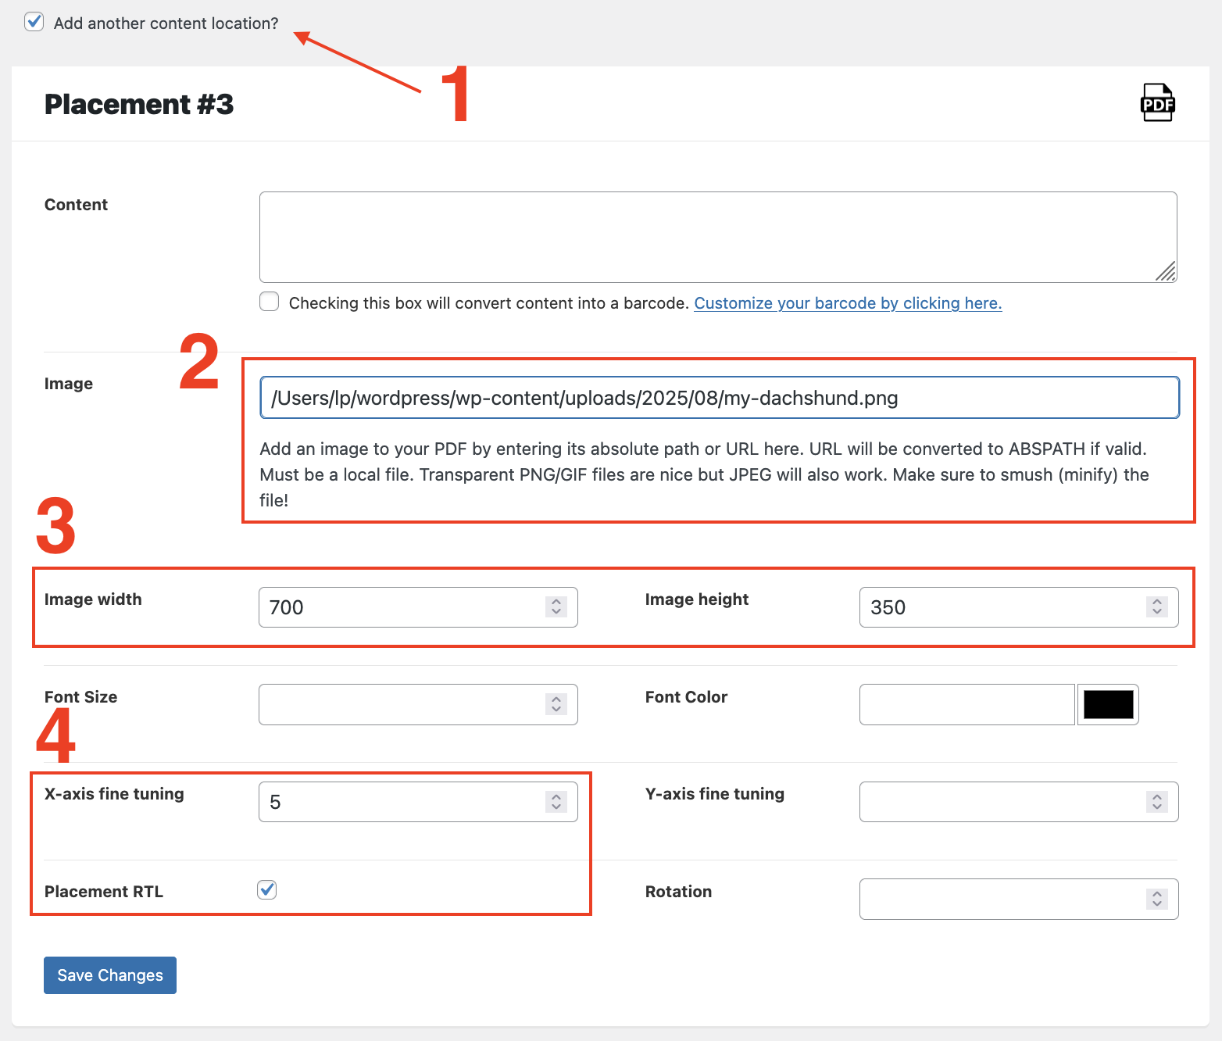The image size is (1222, 1041).
Task: Click the Image label
Action: click(x=69, y=384)
